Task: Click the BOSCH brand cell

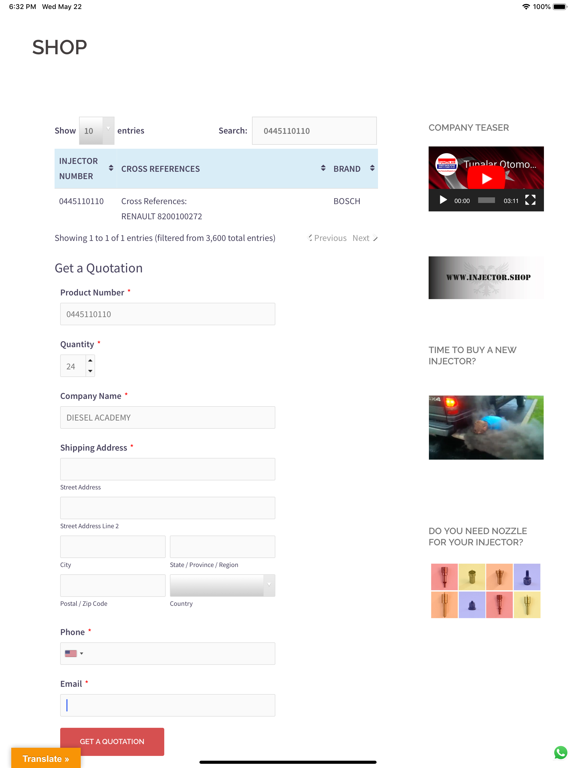Action: pos(347,201)
